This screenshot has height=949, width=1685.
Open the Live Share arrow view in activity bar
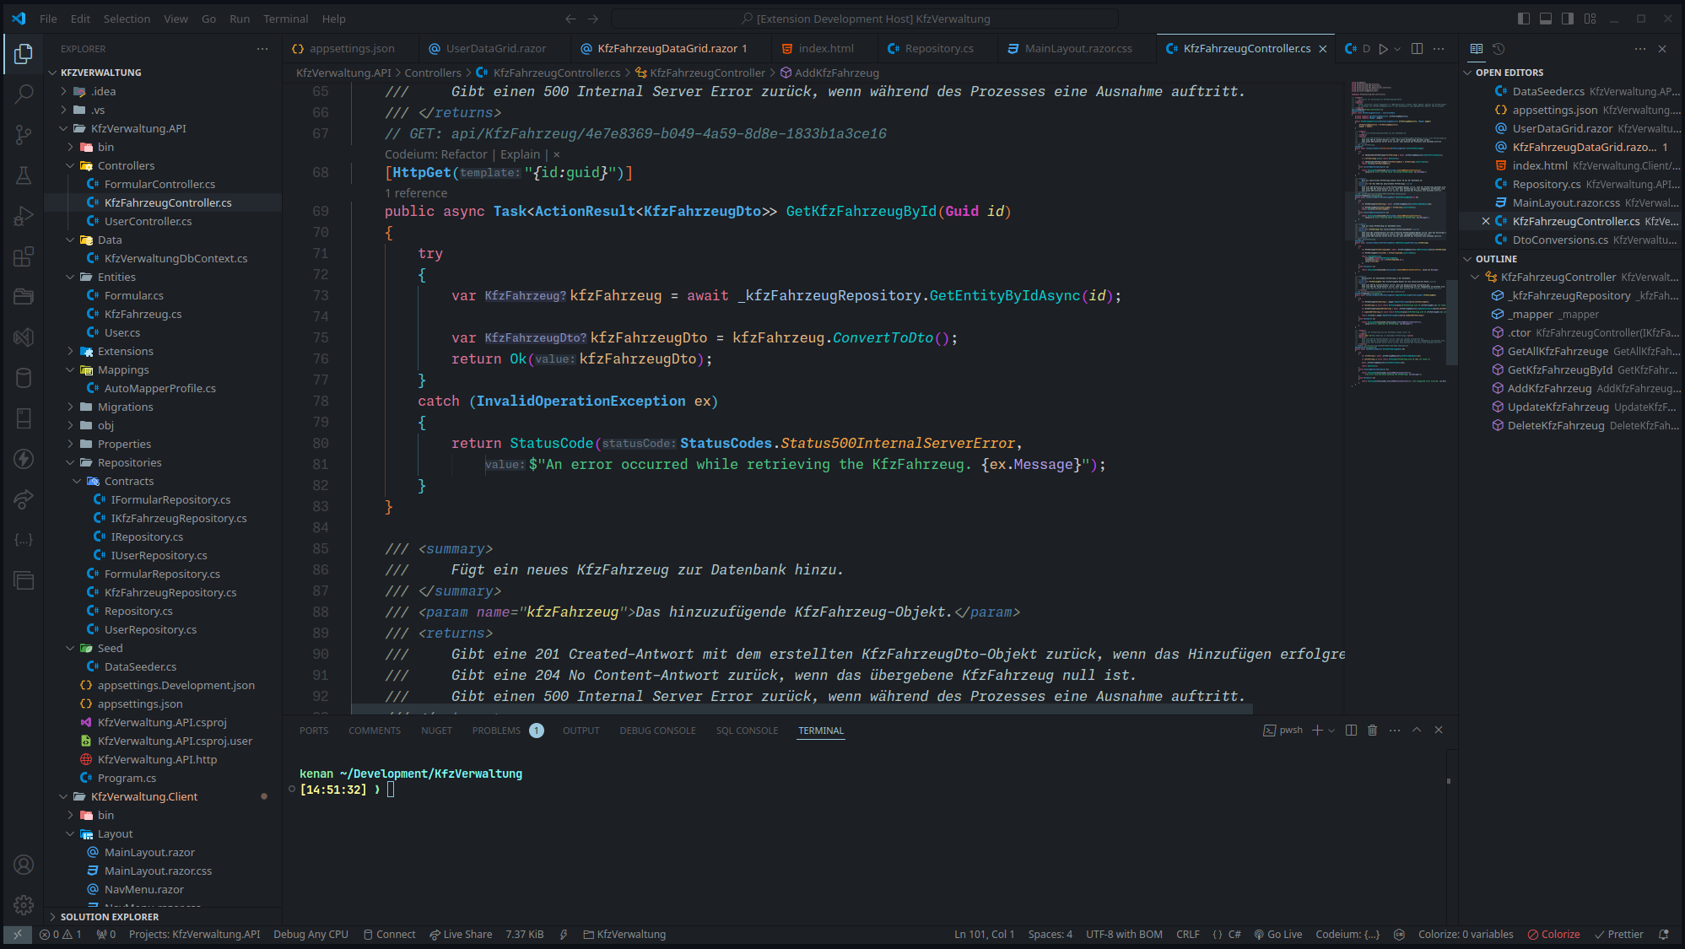(x=24, y=499)
